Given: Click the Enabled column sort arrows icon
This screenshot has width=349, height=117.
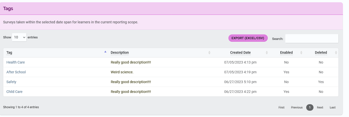Looking at the screenshot, I should coord(301,53).
